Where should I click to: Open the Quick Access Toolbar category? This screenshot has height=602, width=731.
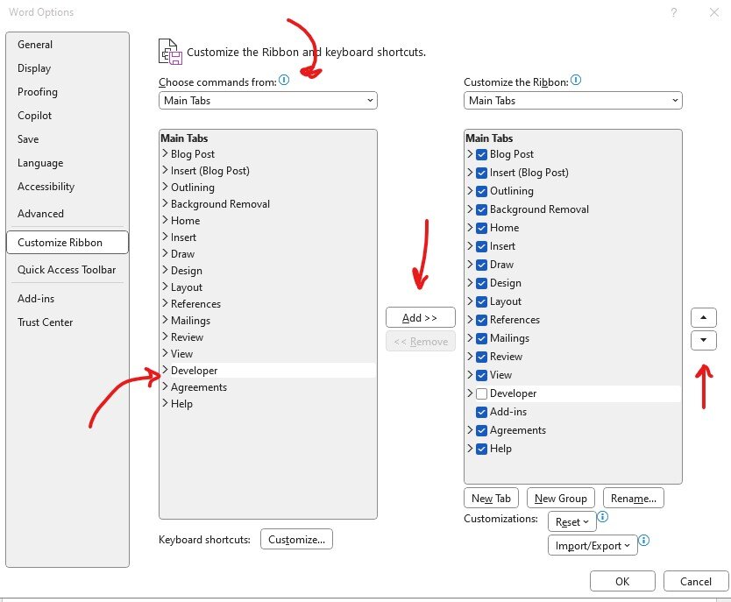click(x=67, y=270)
